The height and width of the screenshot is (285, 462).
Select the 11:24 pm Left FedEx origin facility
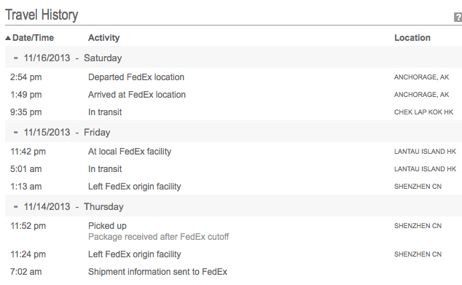[233, 254]
